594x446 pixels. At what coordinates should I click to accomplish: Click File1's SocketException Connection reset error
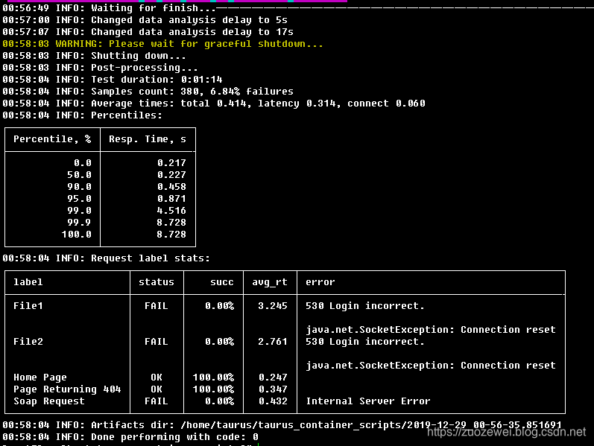(x=431, y=330)
